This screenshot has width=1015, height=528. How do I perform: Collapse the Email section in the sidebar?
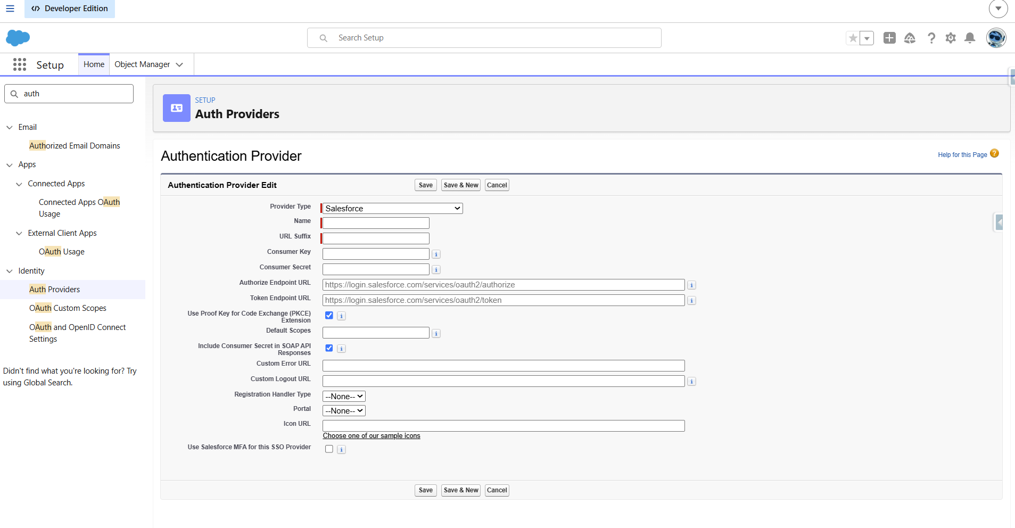point(10,127)
